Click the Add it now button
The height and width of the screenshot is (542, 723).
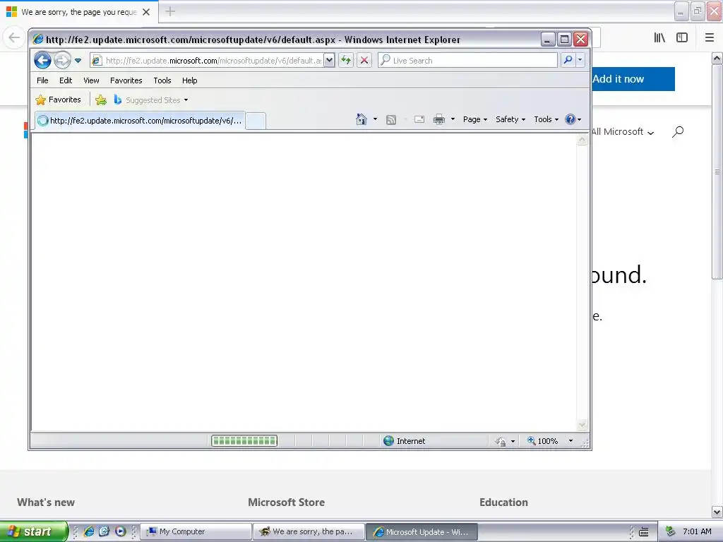(633, 79)
